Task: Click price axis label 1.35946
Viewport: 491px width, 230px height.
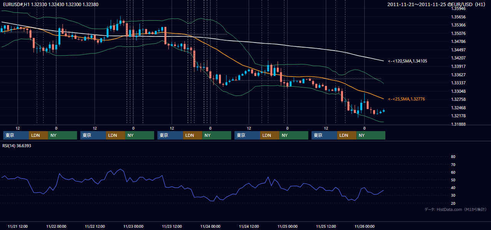Action: tap(458, 8)
